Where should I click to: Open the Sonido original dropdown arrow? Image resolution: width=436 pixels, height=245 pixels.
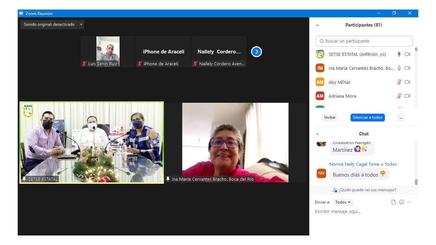(x=81, y=24)
